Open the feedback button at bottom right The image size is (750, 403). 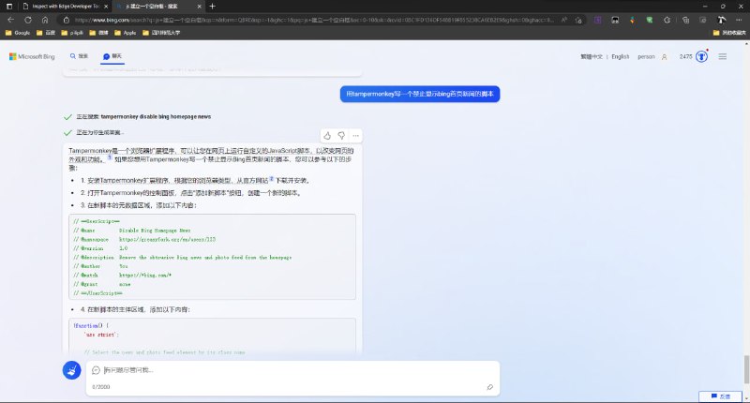[x=720, y=396]
